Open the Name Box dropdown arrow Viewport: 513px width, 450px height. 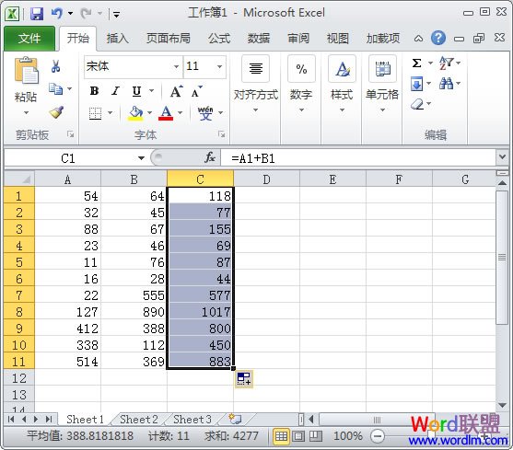[141, 158]
